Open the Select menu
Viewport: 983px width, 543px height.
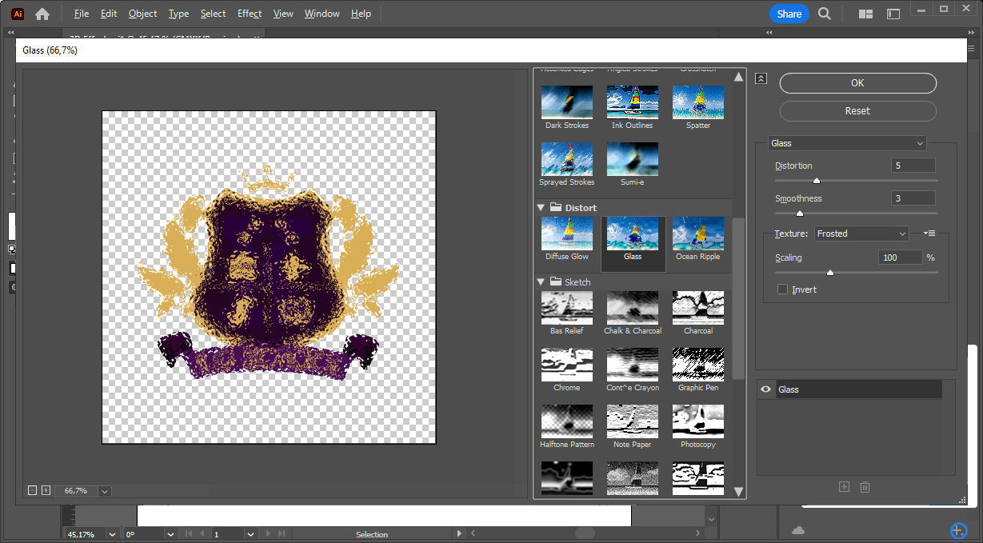(x=213, y=14)
